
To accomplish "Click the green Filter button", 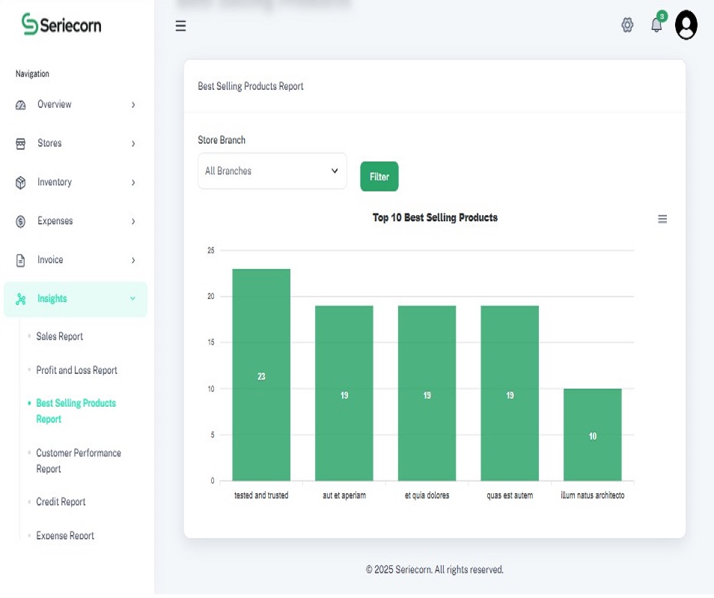I will click(379, 176).
